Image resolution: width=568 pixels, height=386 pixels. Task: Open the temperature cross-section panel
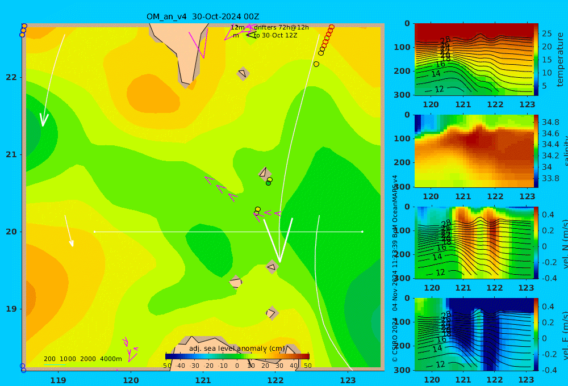474,60
